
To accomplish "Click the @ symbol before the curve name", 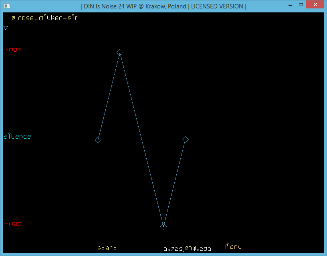I will tap(13, 18).
